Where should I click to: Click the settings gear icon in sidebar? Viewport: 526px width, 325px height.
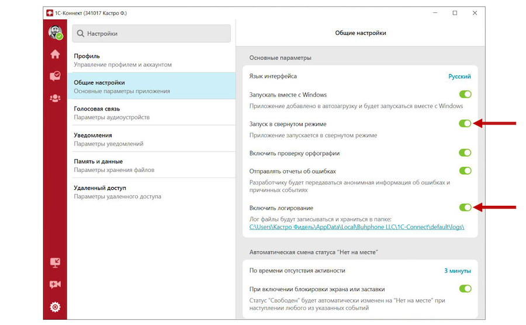pos(55,307)
